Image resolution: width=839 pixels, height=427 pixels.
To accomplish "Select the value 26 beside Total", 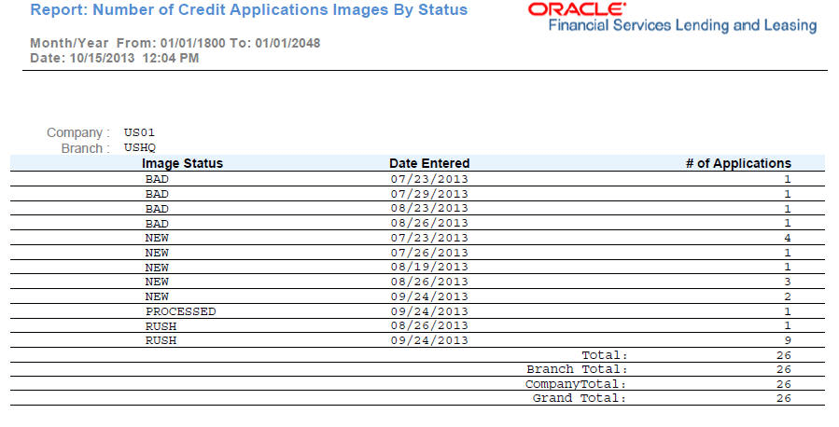I will (784, 355).
